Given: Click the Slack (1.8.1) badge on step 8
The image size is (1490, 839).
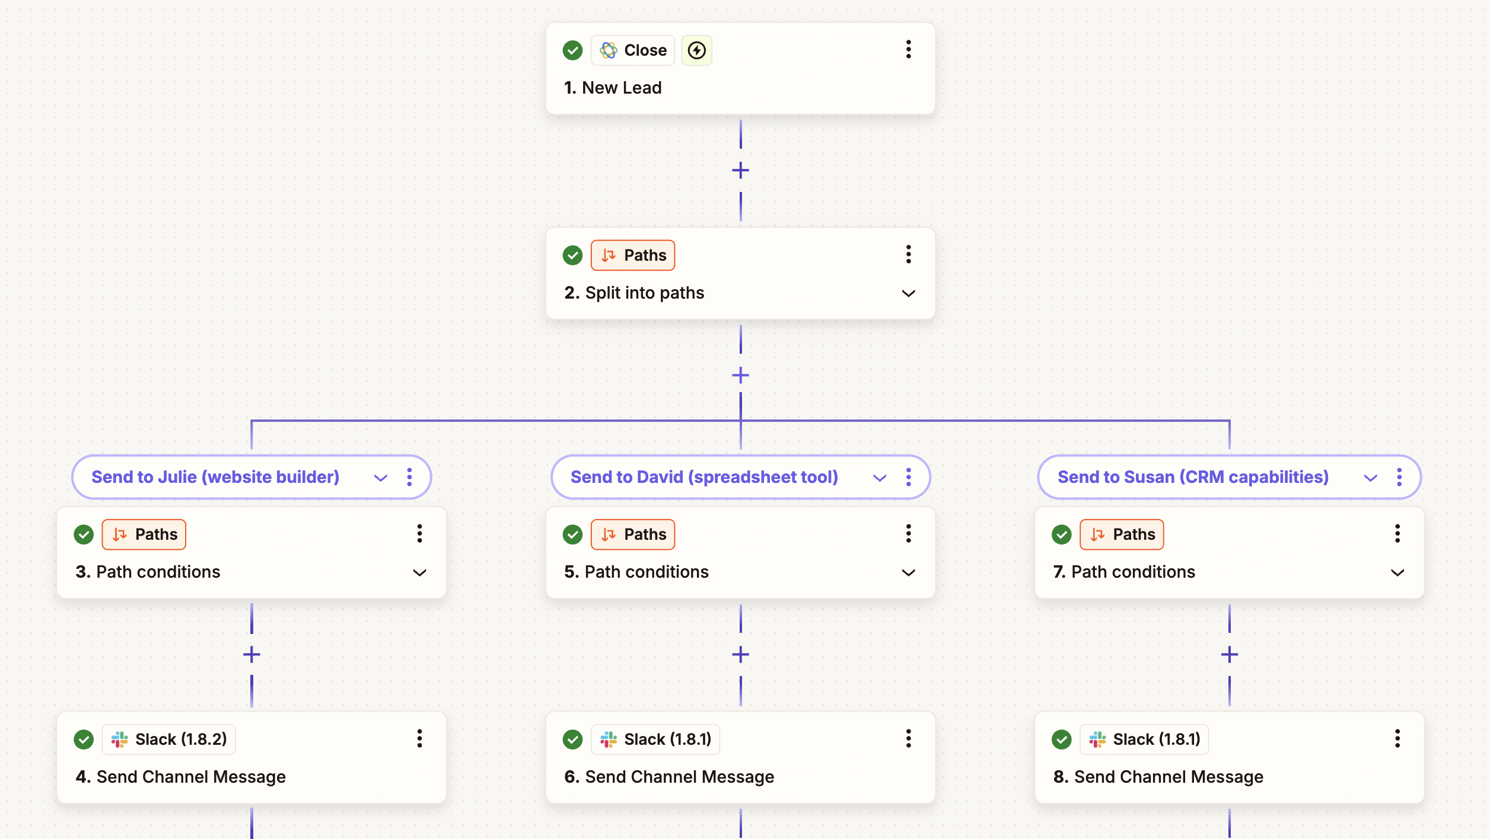Looking at the screenshot, I should tap(1144, 739).
